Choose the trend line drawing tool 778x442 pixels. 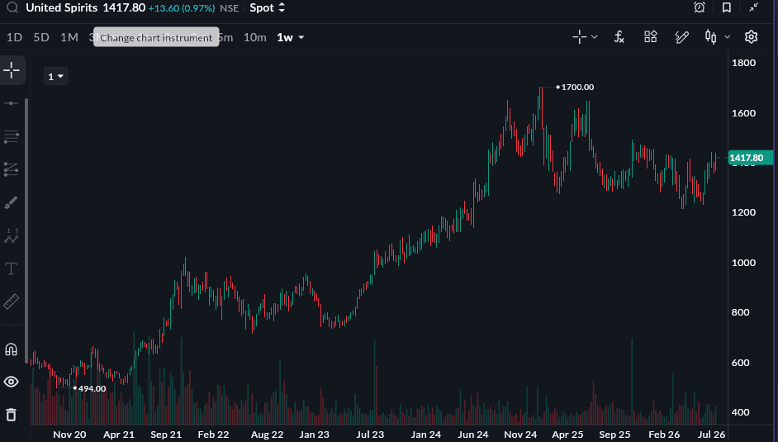coord(11,103)
